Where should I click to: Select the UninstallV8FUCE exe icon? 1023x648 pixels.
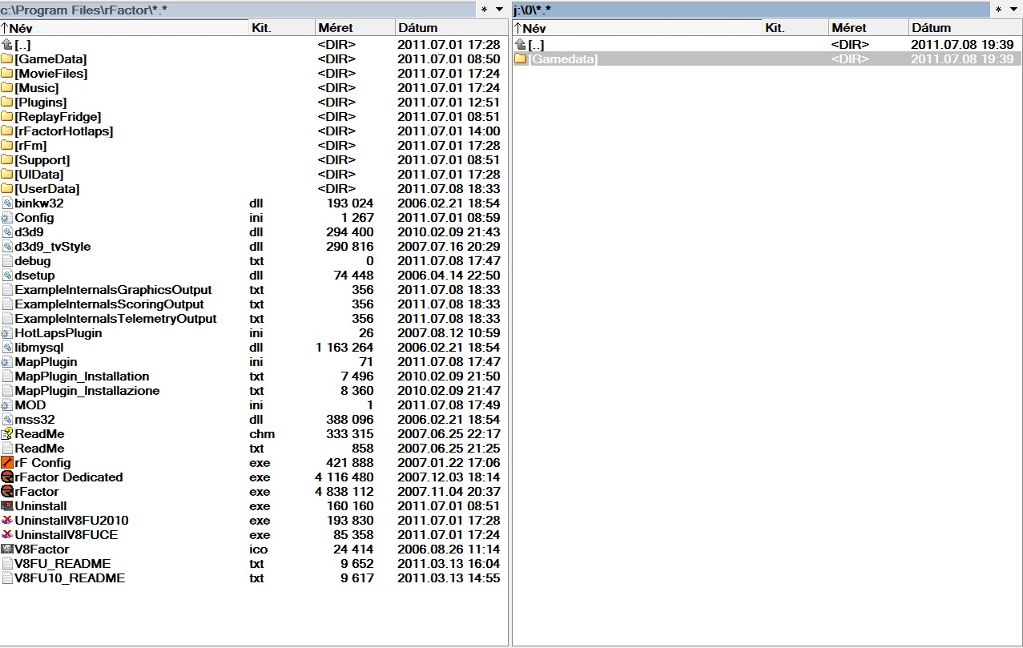tap(7, 535)
